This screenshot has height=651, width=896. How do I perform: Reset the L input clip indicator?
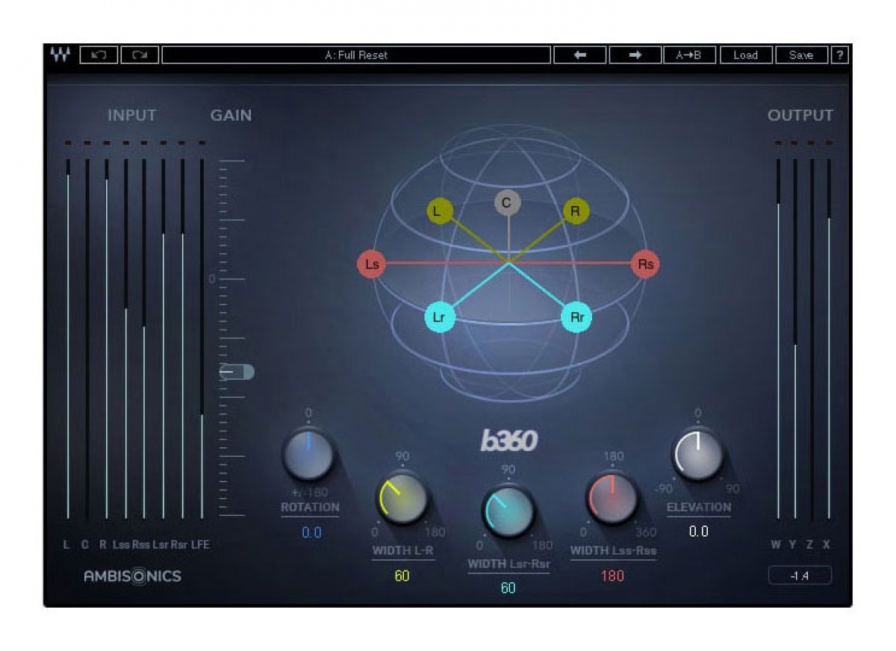tap(68, 143)
